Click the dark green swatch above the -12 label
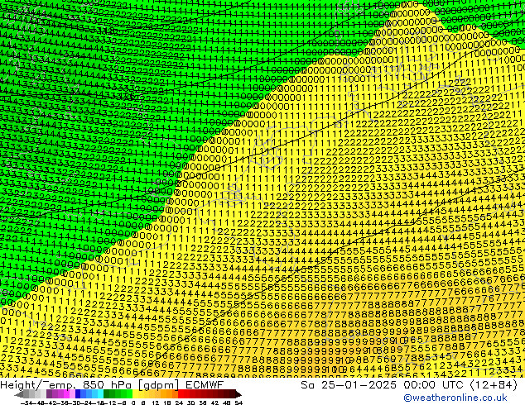 [x=107, y=394]
